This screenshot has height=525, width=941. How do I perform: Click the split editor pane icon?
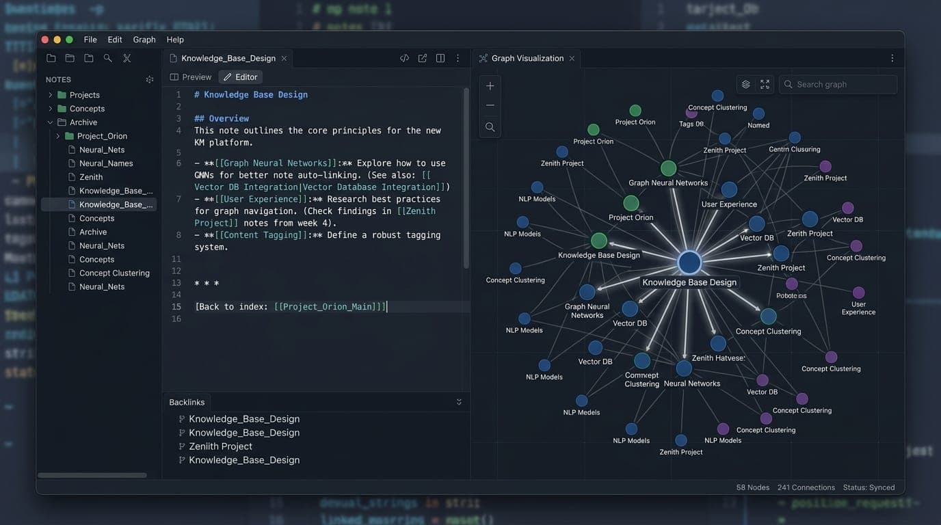click(440, 58)
